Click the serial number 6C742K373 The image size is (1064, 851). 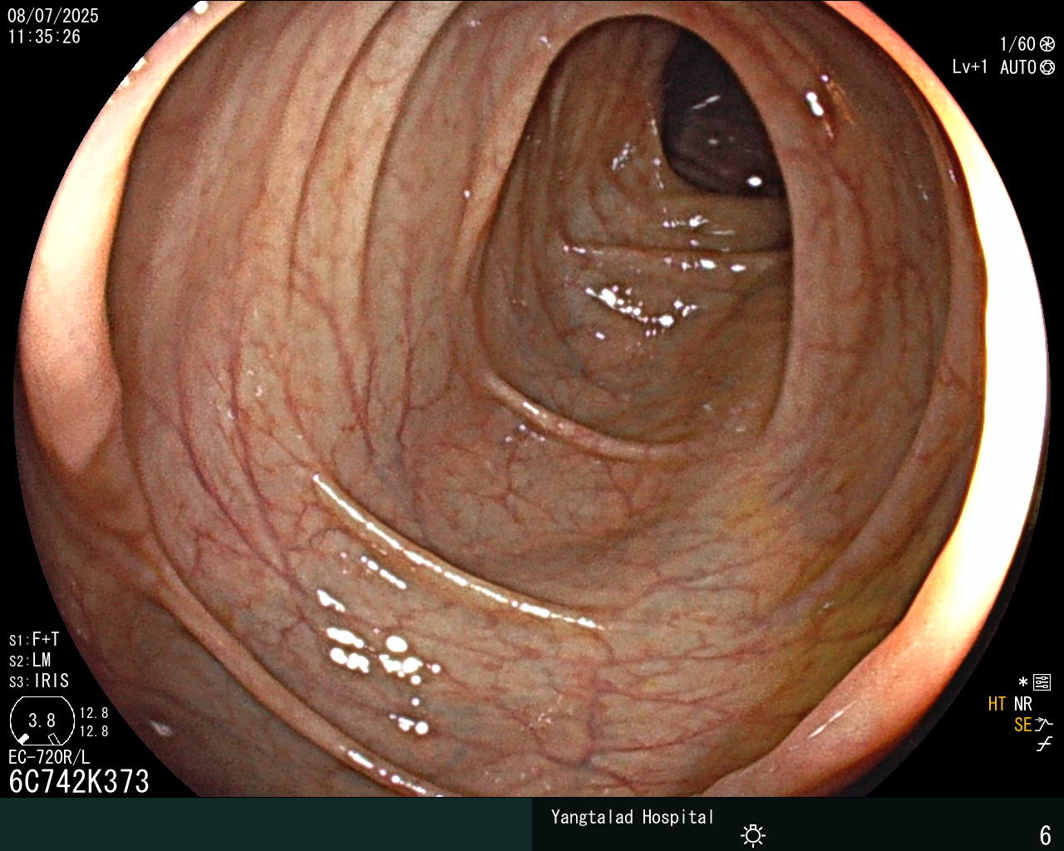79,781
